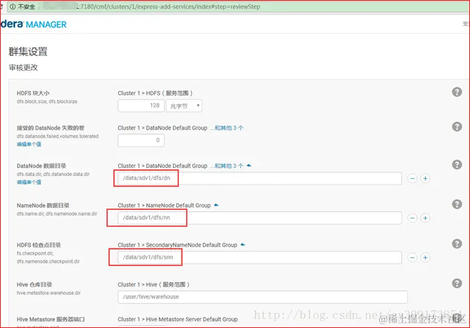
Task: Open help for DataNode data directory
Action: [457, 164]
